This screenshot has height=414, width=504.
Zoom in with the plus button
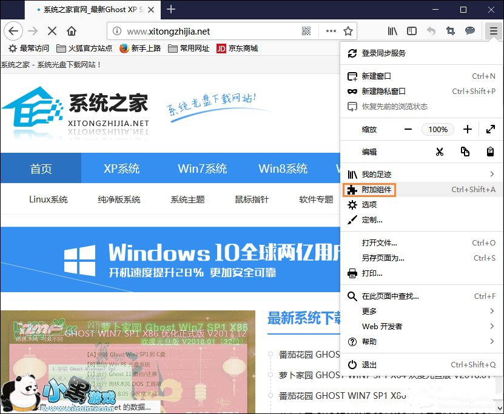(x=468, y=130)
